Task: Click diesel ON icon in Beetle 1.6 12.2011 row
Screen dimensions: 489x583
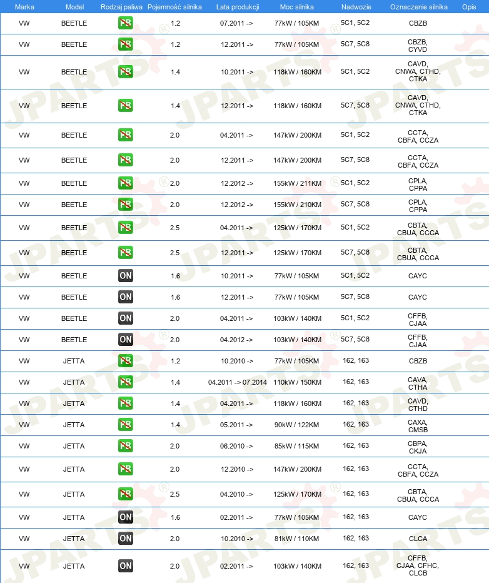Action: point(126,297)
